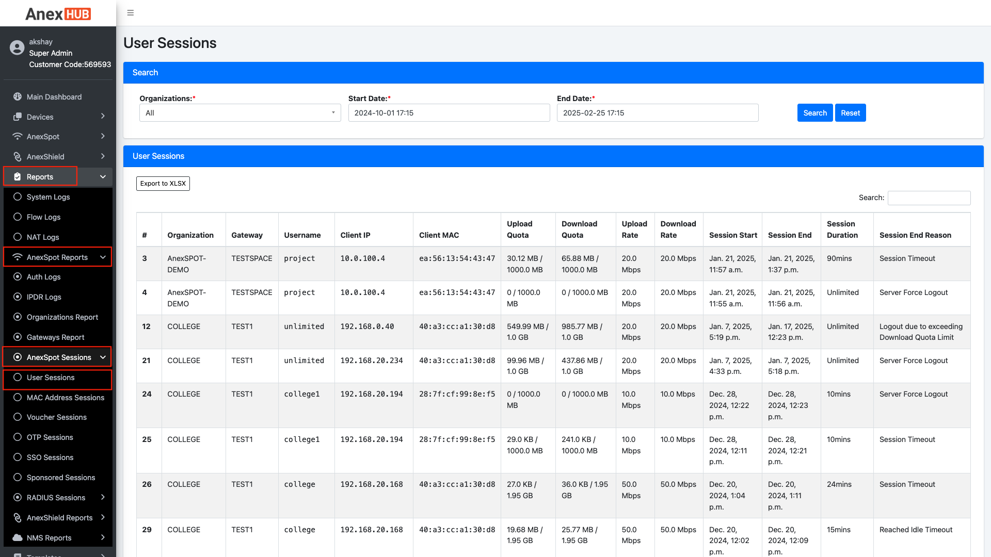Click inside the table Search box
Viewport: 991px width, 557px height.
pyautogui.click(x=929, y=198)
